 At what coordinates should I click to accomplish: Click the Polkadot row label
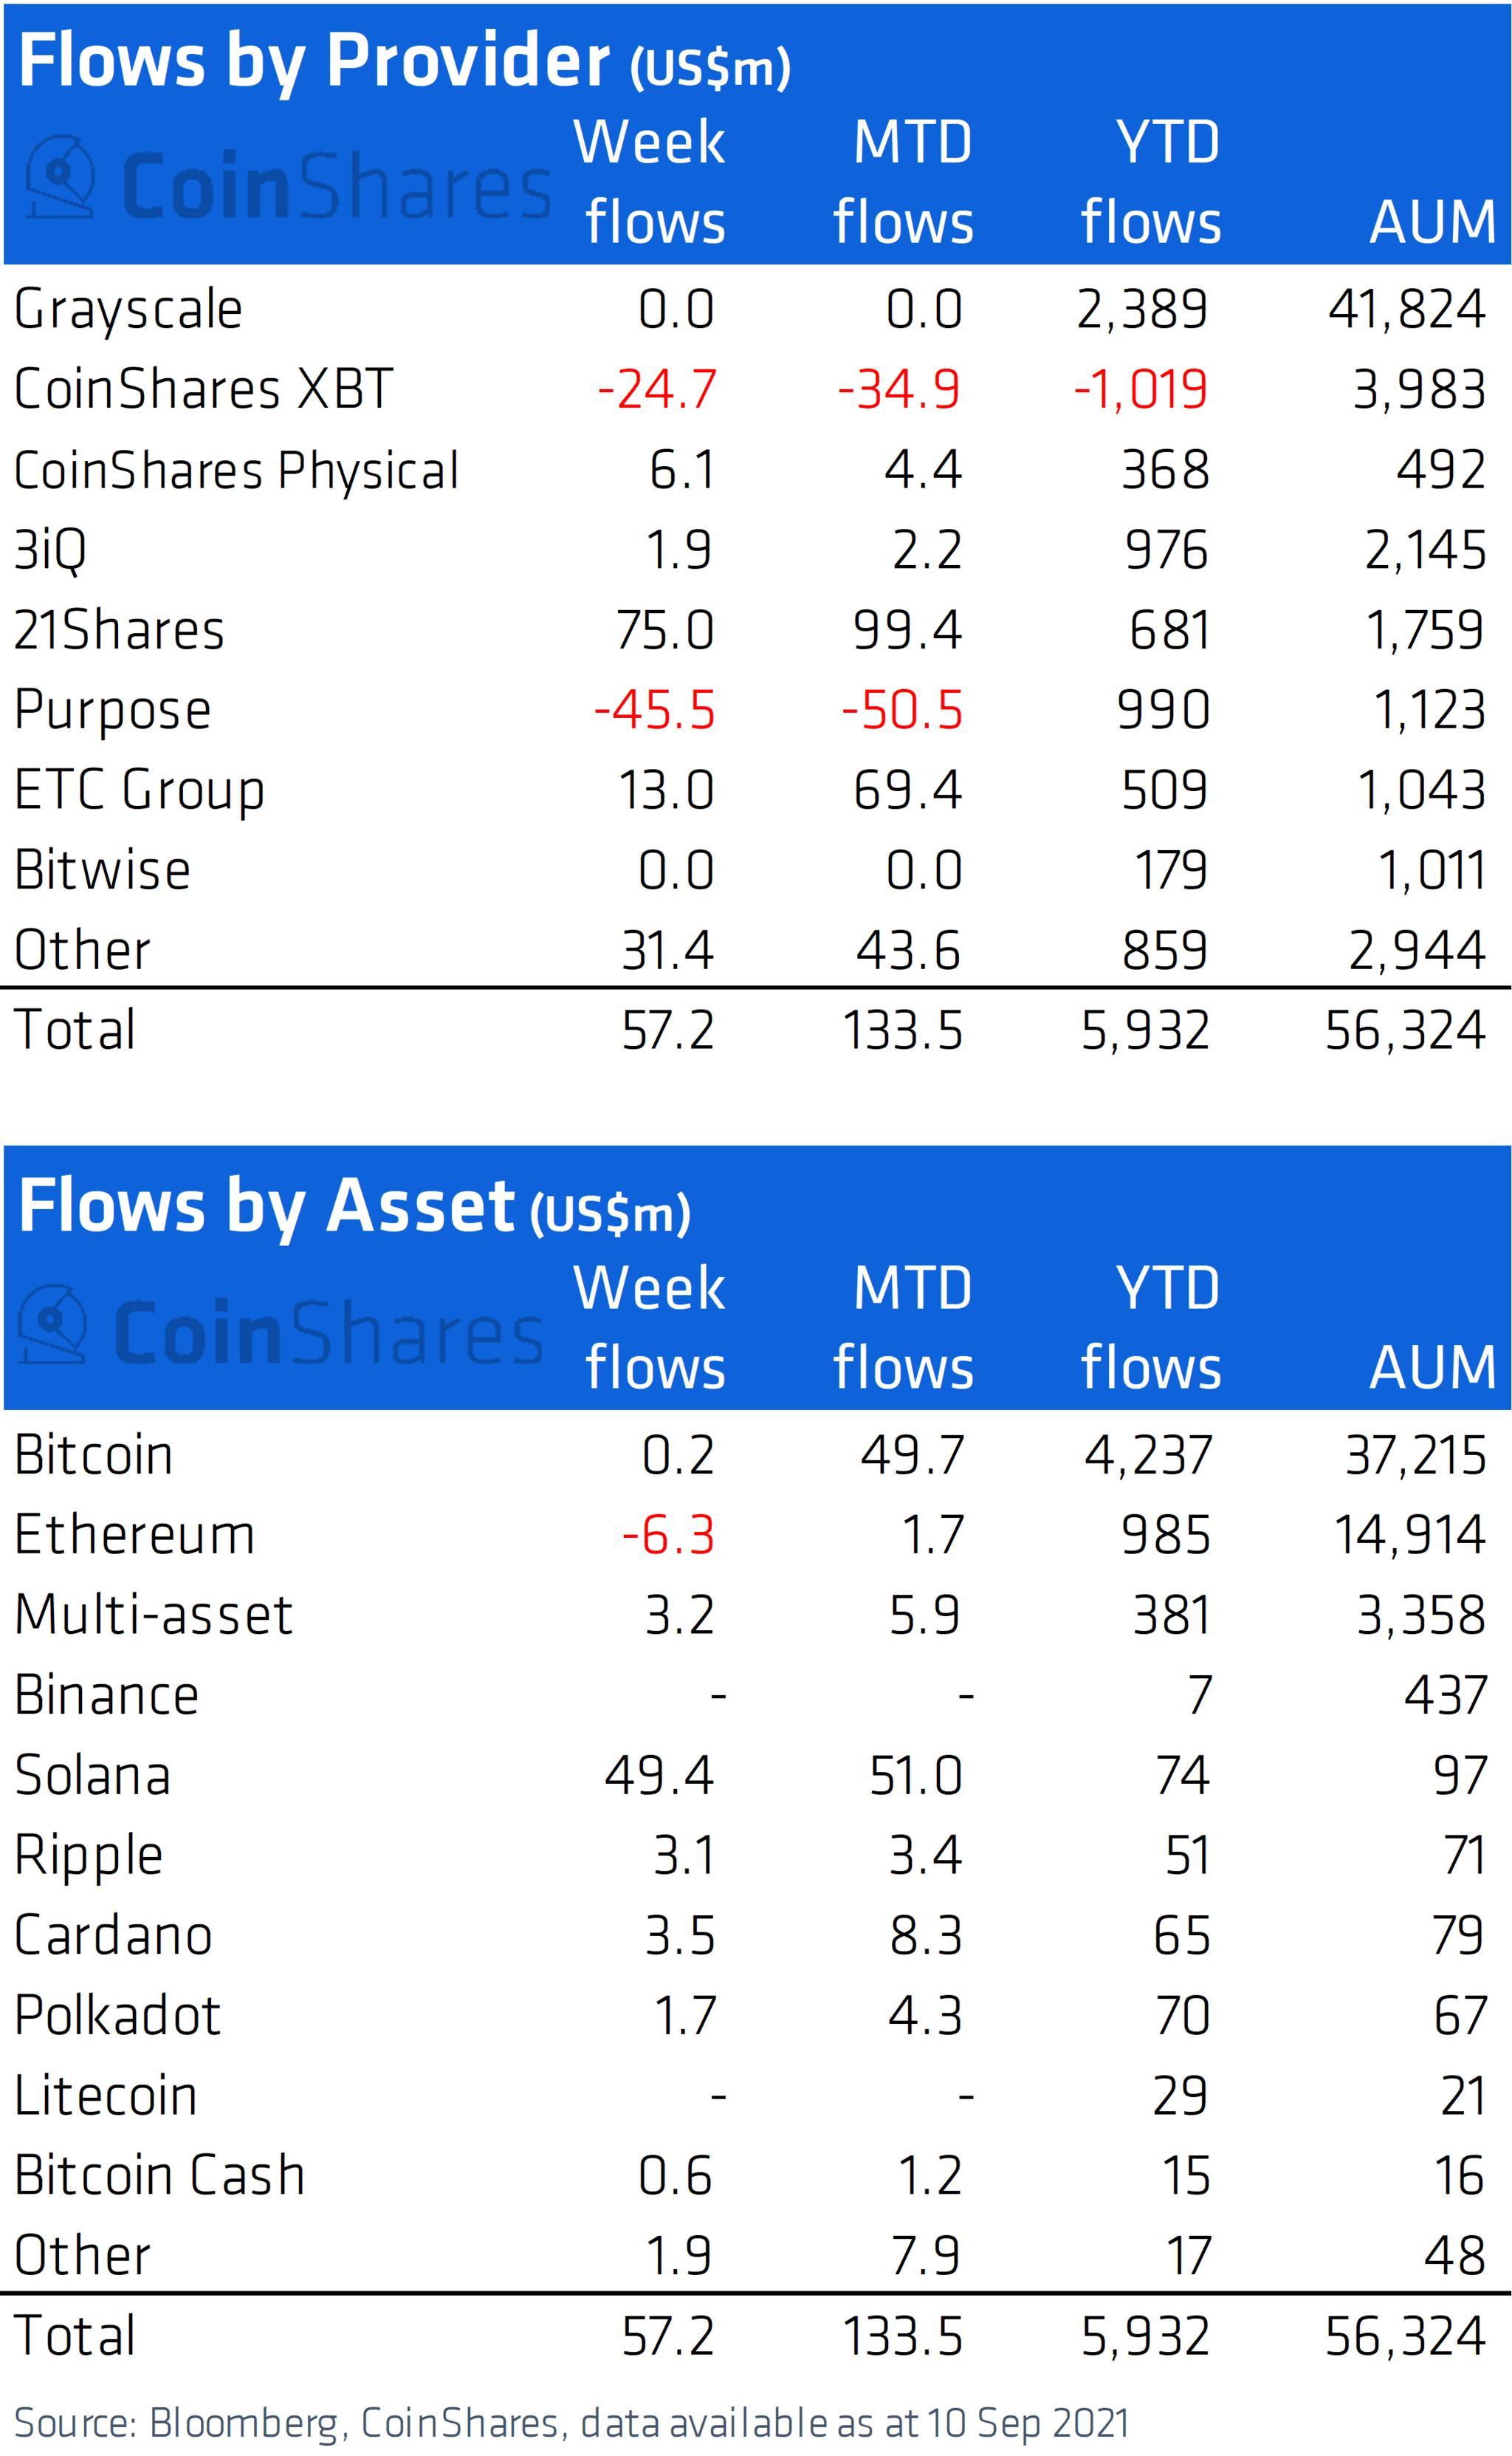pyautogui.click(x=117, y=2016)
